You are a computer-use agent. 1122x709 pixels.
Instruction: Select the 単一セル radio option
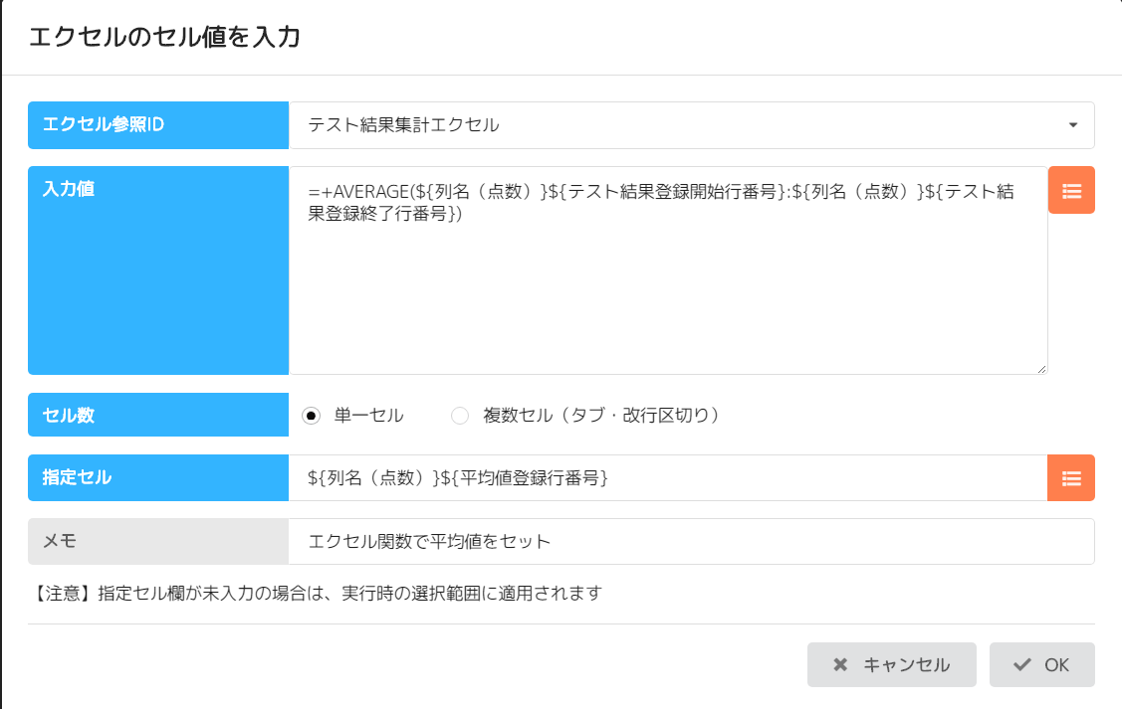(x=312, y=416)
